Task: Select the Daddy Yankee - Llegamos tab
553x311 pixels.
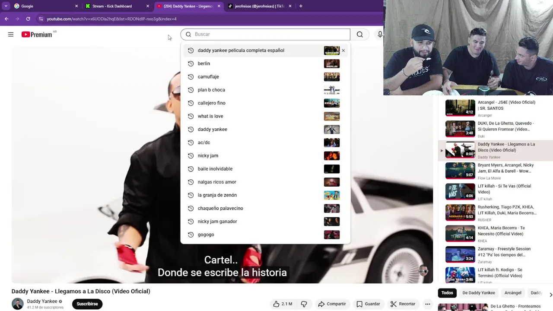Action: point(188,6)
